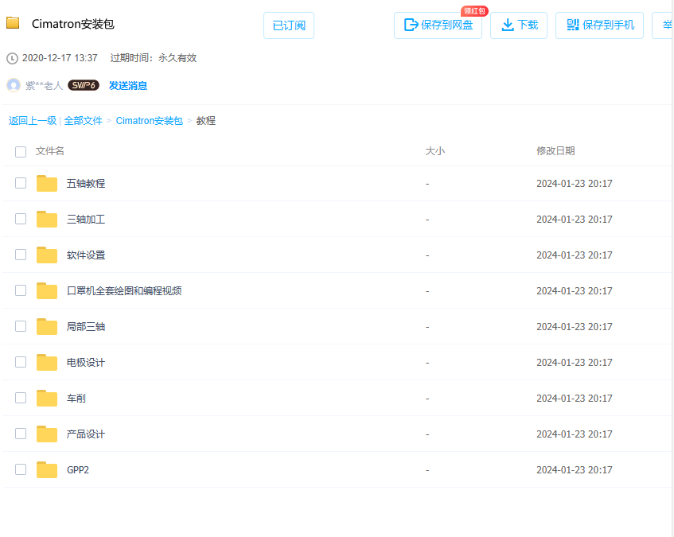The height and width of the screenshot is (537, 674).
Task: Check the box for GPP2
Action: click(21, 469)
